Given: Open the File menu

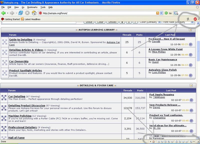Looking at the screenshot, I should pos(3,7).
